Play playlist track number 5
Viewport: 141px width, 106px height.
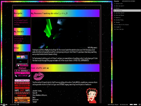click(127, 13)
